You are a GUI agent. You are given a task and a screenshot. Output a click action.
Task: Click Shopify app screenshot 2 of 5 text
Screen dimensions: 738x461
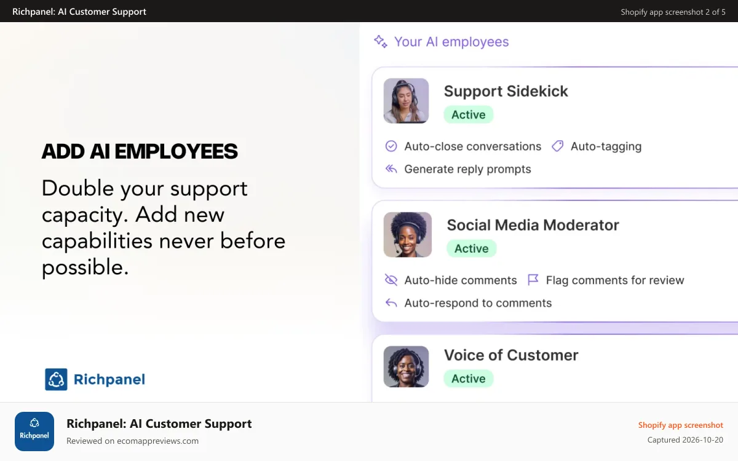coord(673,12)
